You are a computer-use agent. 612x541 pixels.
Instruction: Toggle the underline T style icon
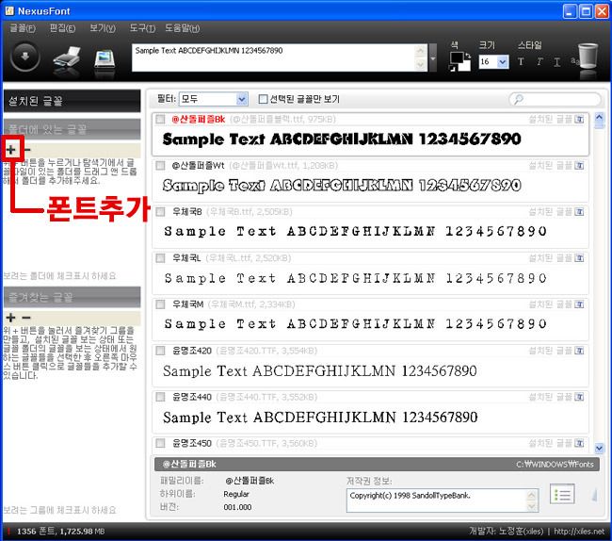pos(557,61)
